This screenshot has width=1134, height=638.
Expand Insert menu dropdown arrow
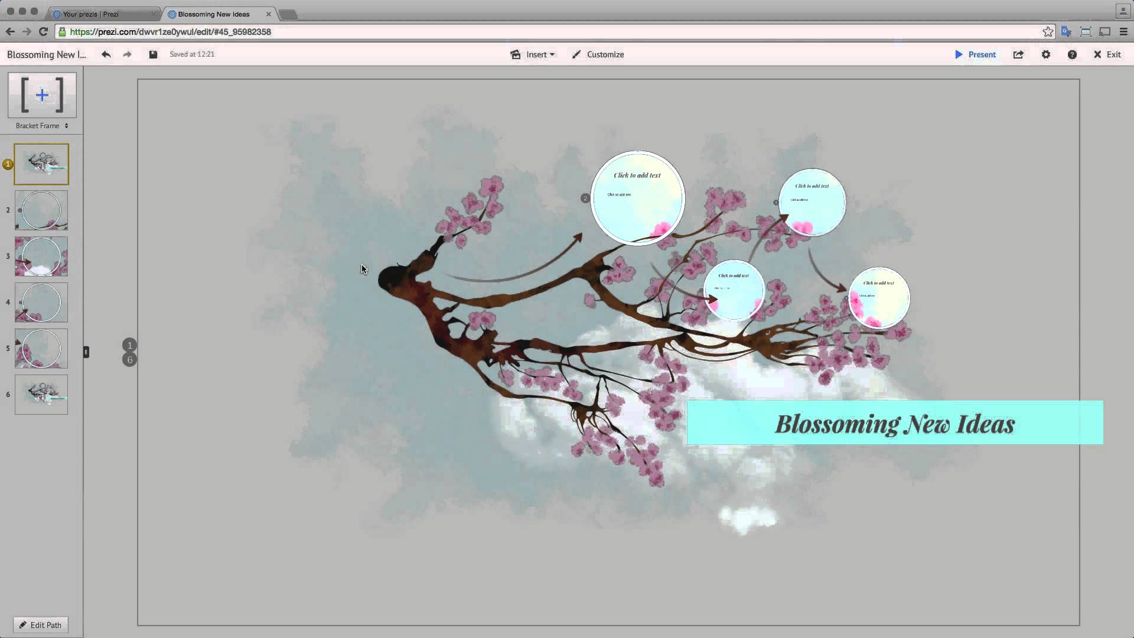point(553,54)
